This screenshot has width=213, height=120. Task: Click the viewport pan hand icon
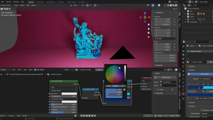(149, 29)
